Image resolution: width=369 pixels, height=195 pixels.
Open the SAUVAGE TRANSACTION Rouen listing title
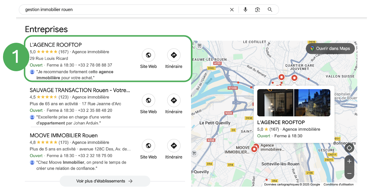pyautogui.click(x=80, y=90)
